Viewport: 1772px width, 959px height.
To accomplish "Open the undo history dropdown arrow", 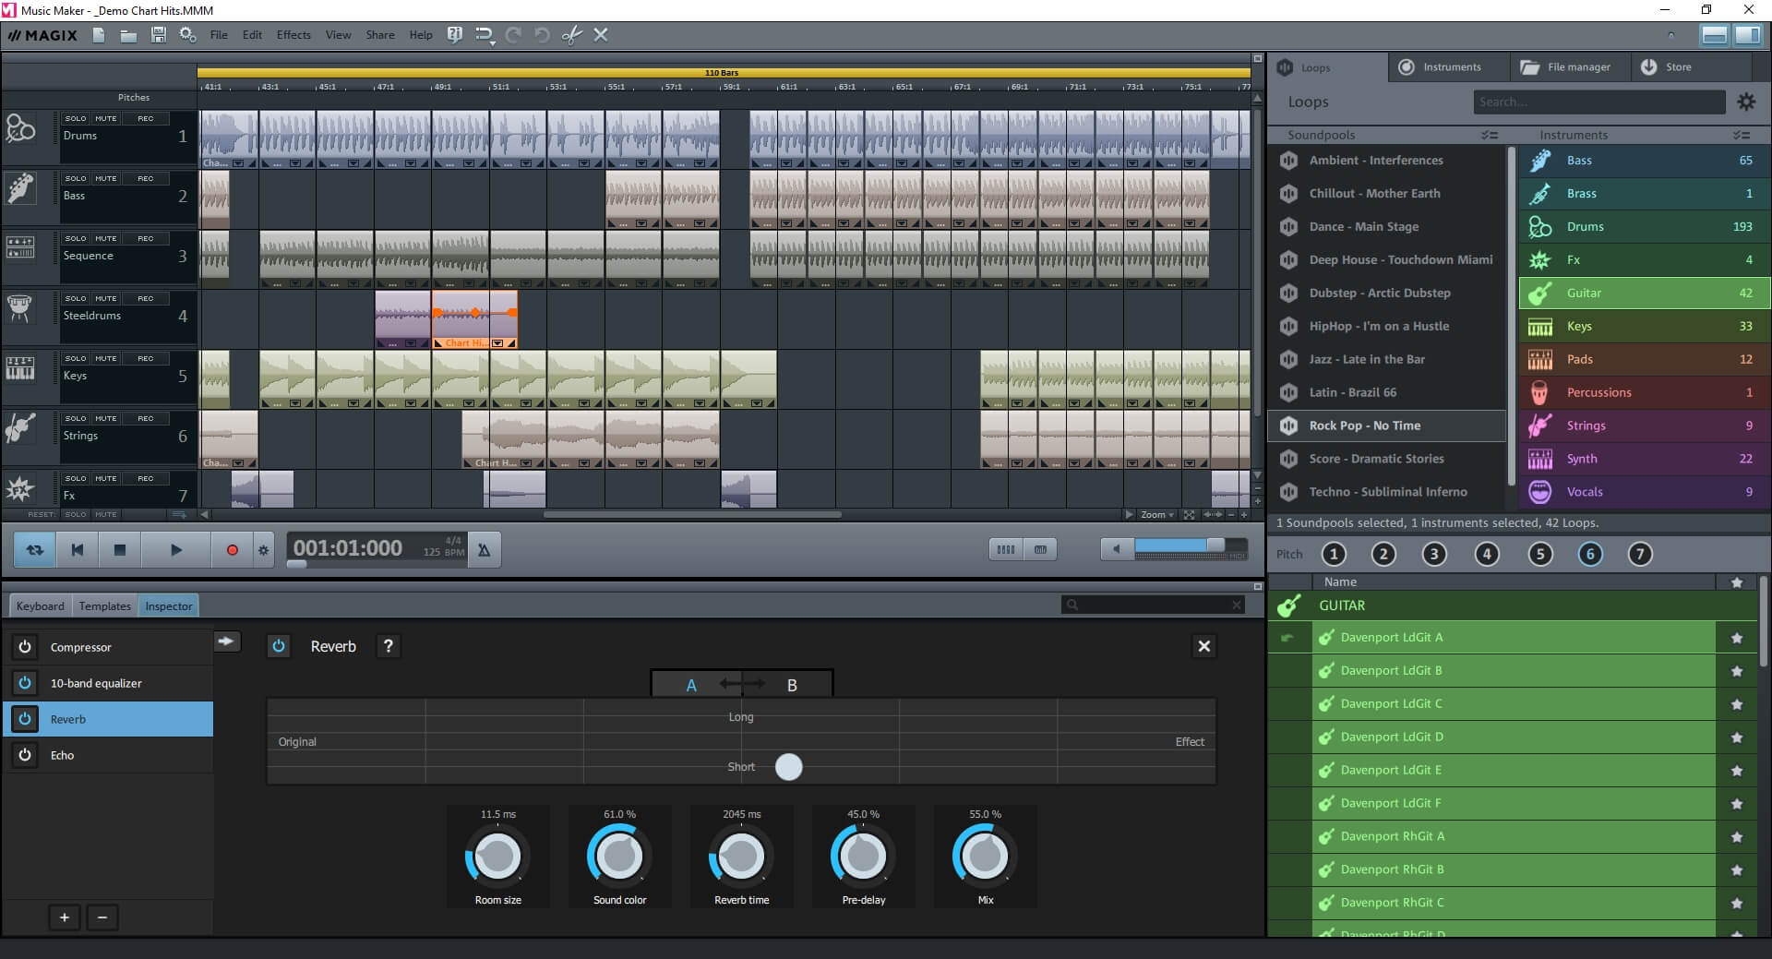I will 493,43.
